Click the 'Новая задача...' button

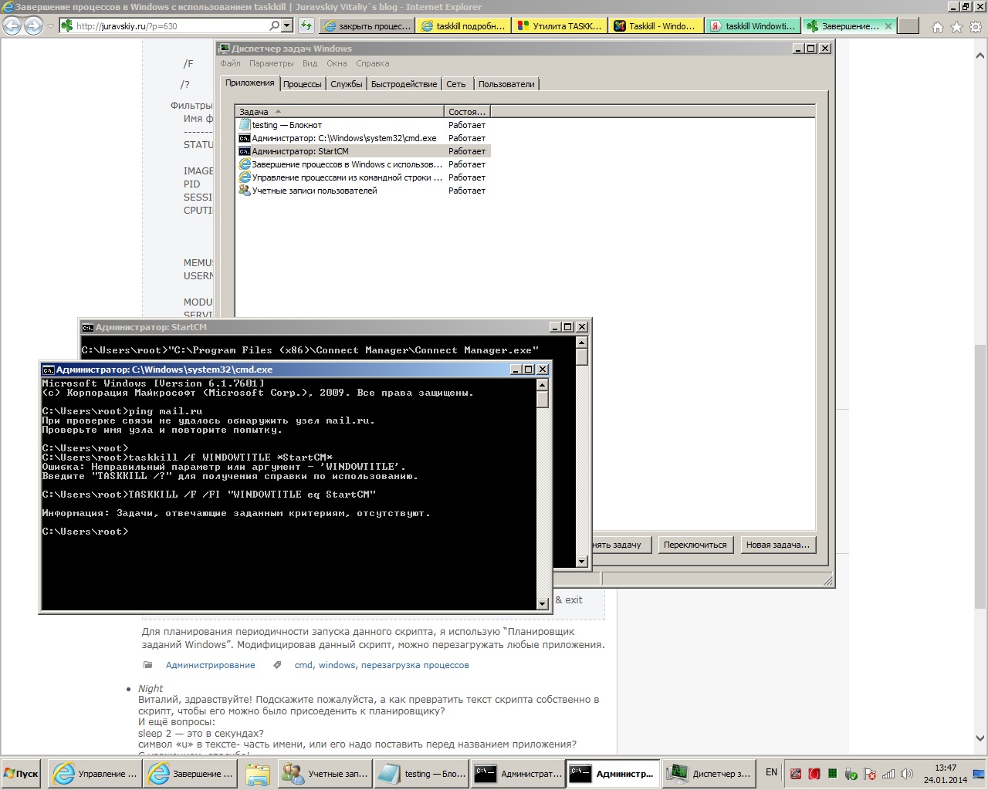(778, 545)
